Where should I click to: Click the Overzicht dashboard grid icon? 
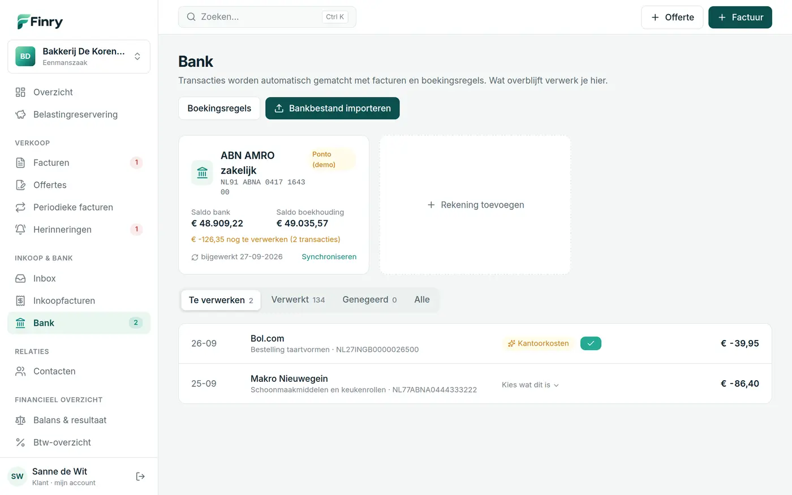[20, 92]
